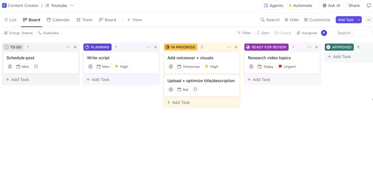Viewport: 373px width, 195px height.
Task: Open the Agents button
Action: pos(273,5)
